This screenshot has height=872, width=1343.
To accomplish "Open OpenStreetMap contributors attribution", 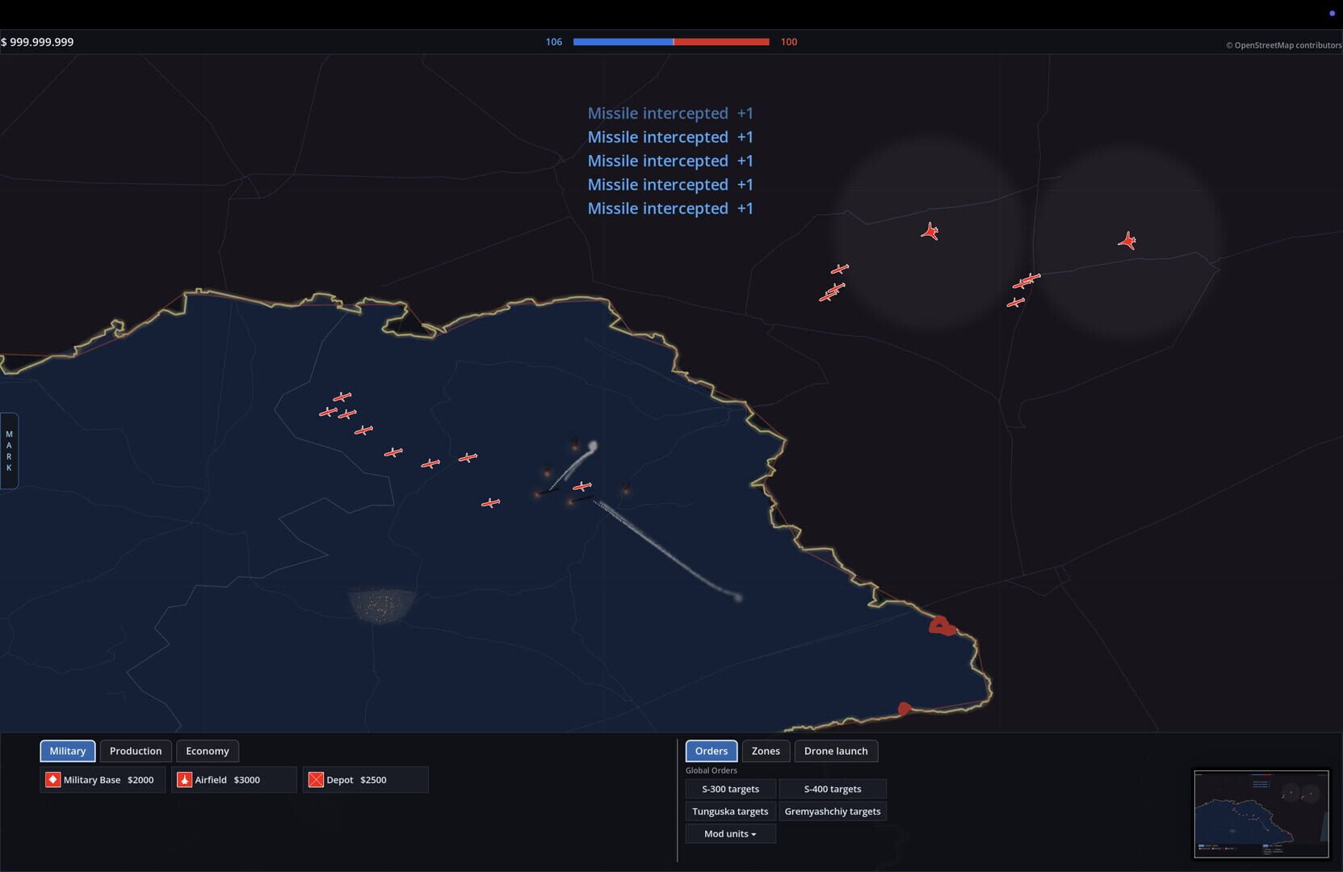I will point(1284,45).
